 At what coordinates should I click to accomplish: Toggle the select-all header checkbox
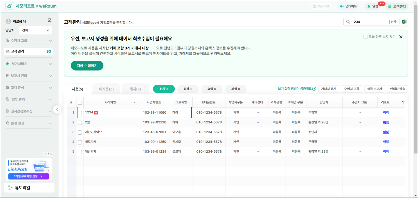[80, 102]
